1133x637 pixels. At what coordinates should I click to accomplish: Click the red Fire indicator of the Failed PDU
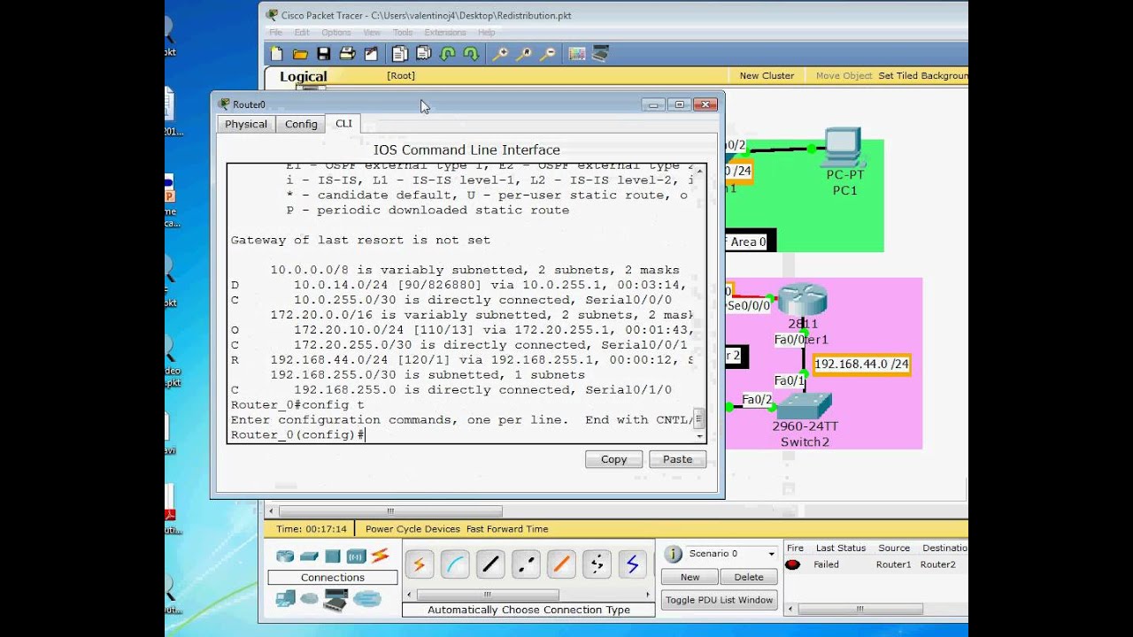point(792,564)
